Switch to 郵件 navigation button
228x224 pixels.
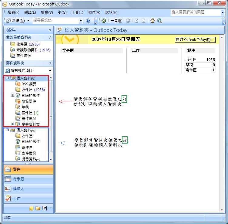(29, 169)
